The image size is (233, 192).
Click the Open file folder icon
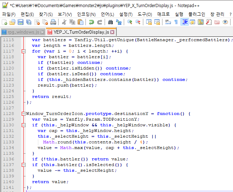(x=12, y=22)
